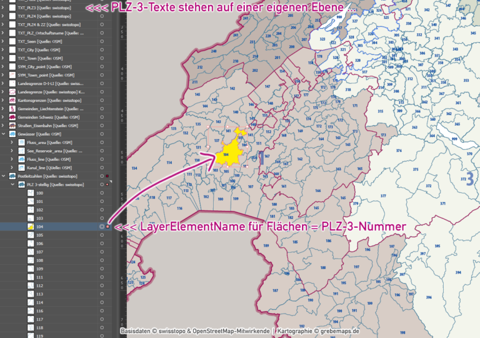The height and width of the screenshot is (338, 480).
Task: Click the target circle for sublayer 104
Action: 102,227
